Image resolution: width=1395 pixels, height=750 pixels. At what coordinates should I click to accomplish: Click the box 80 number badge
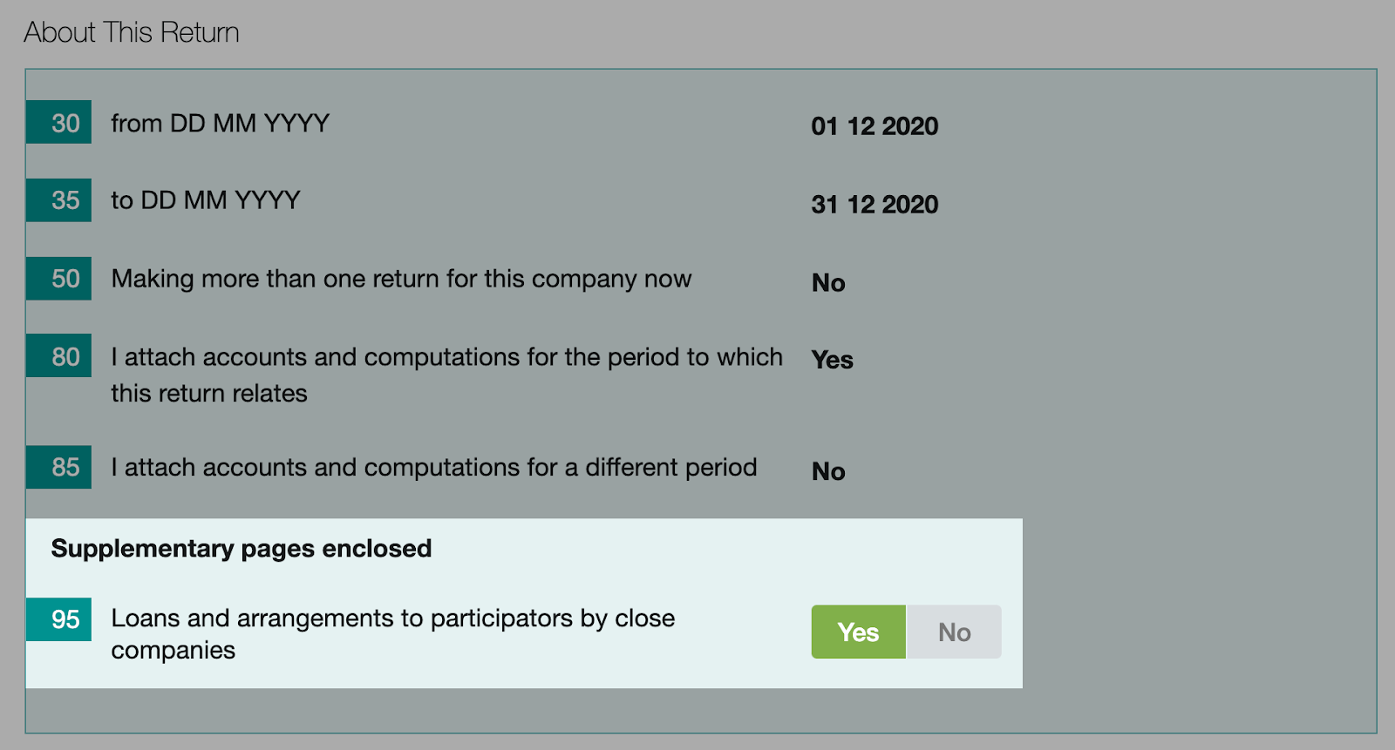coord(58,356)
